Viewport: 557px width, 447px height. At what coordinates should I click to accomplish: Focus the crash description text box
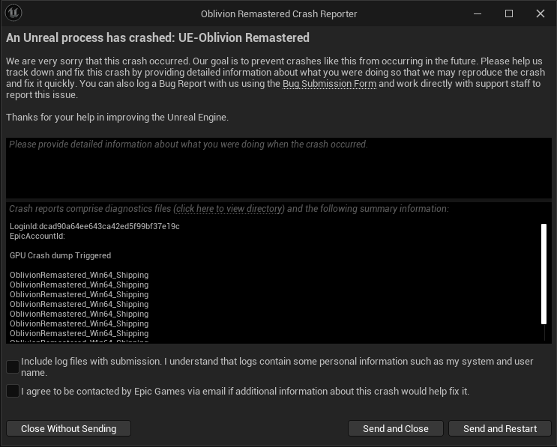[x=279, y=168]
